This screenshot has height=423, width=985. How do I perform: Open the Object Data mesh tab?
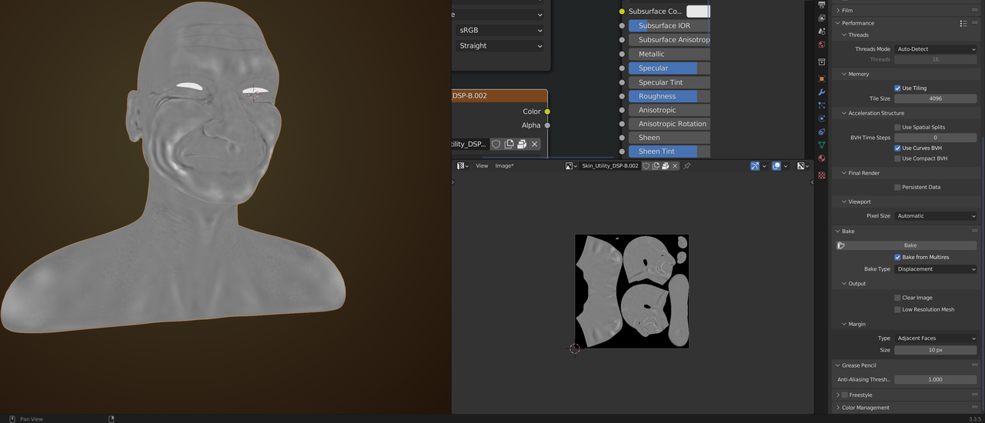[822, 145]
